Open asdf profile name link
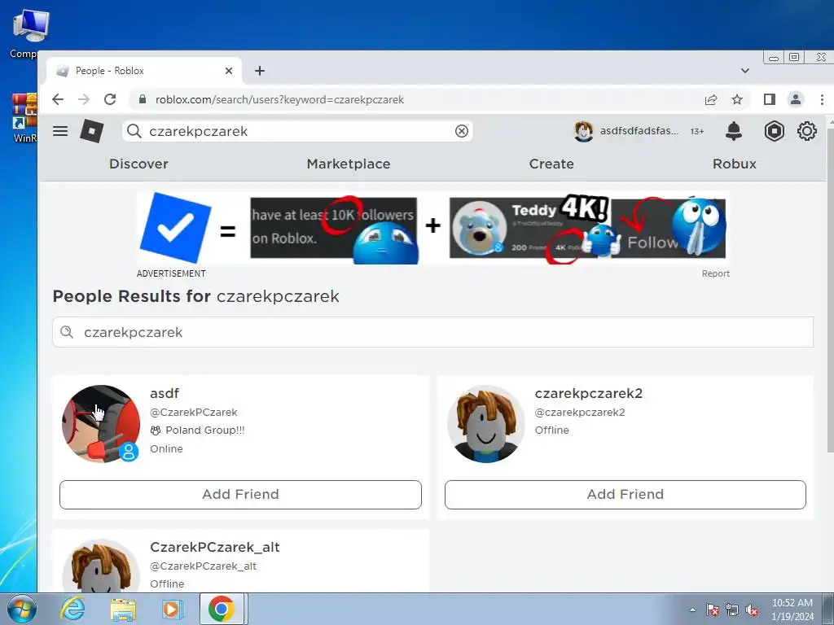Screen dimensions: 834x625 (165, 393)
